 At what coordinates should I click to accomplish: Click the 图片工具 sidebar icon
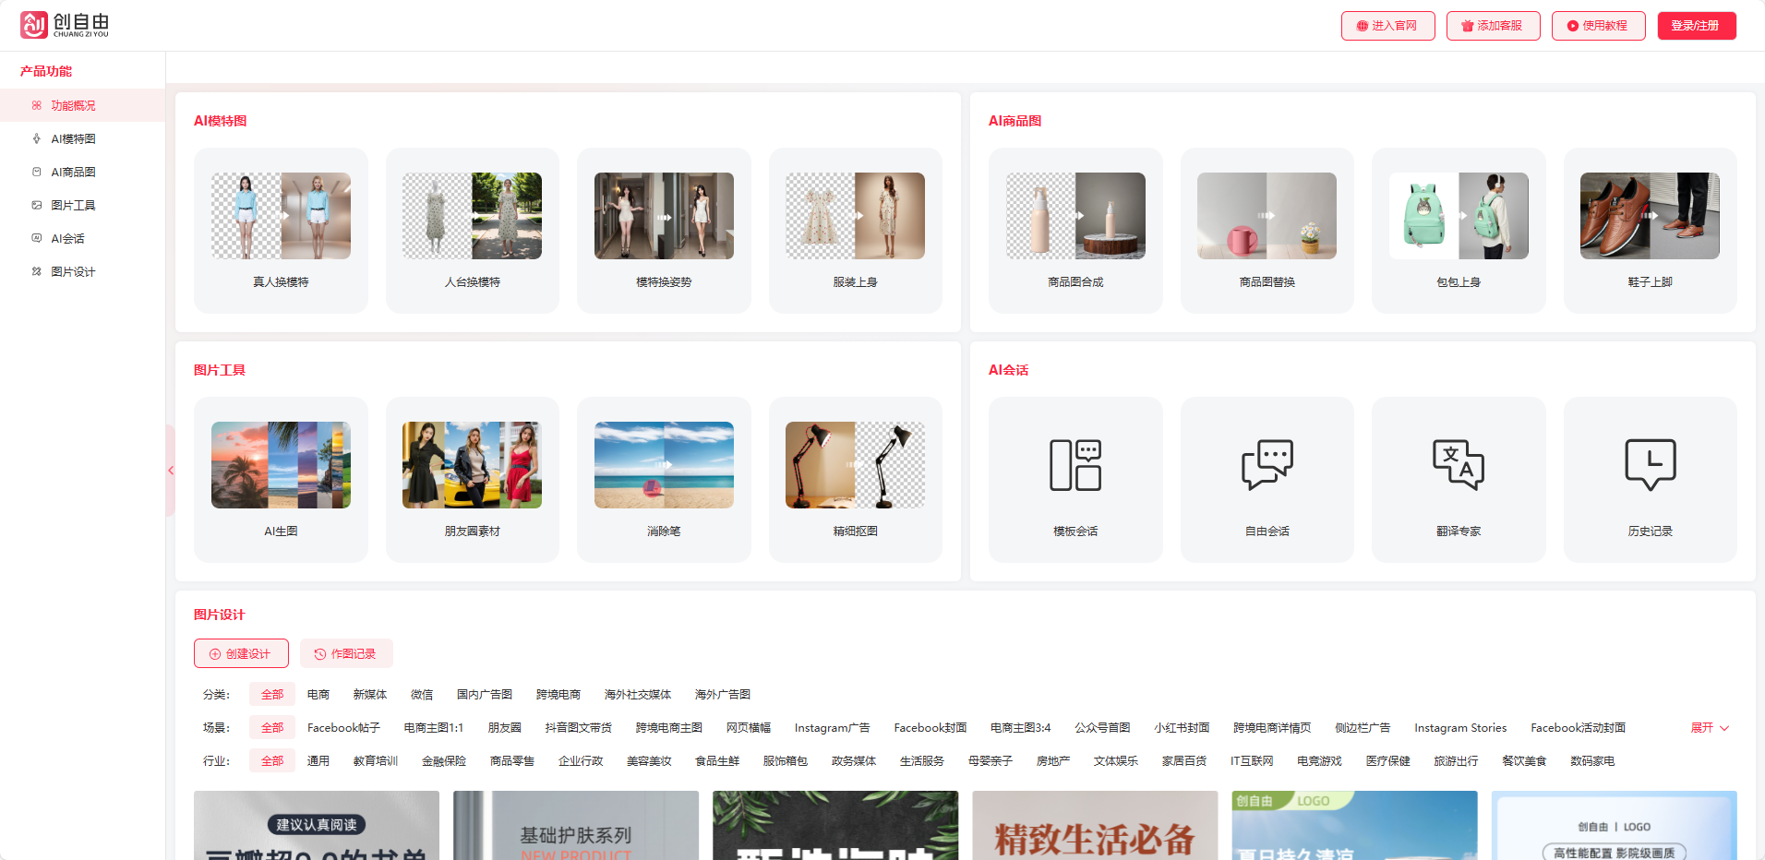point(37,205)
